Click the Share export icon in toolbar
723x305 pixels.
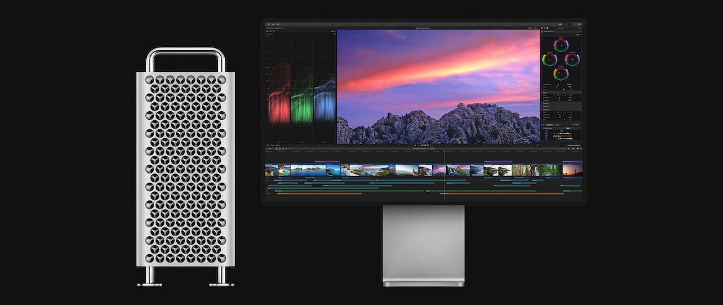coord(579,24)
